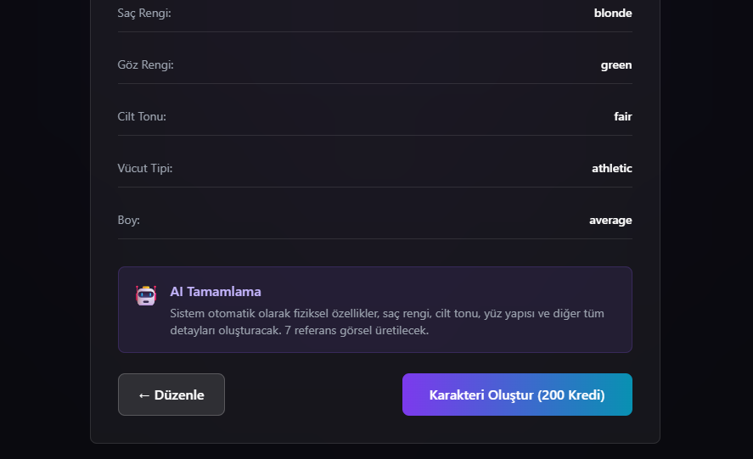This screenshot has width=753, height=459.
Task: Click the Vücut Tipi row
Action: click(x=375, y=169)
